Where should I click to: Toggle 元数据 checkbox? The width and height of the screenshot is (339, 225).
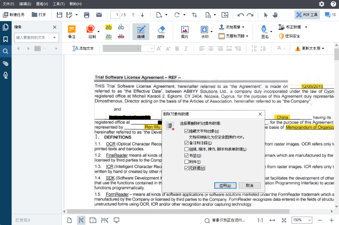[186, 168]
